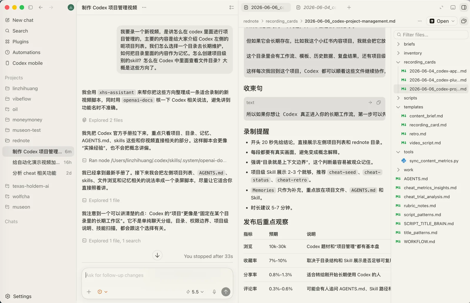Toggle the left sidebar panel icon
The image size is (470, 303).
tap(30, 7)
